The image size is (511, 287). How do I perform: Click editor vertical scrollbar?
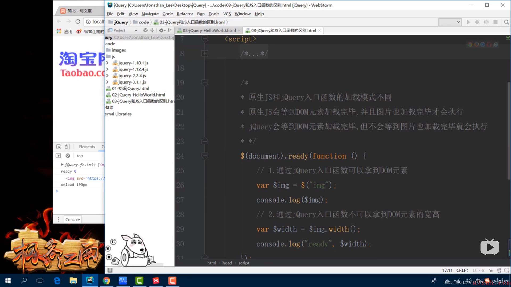tap(509, 130)
